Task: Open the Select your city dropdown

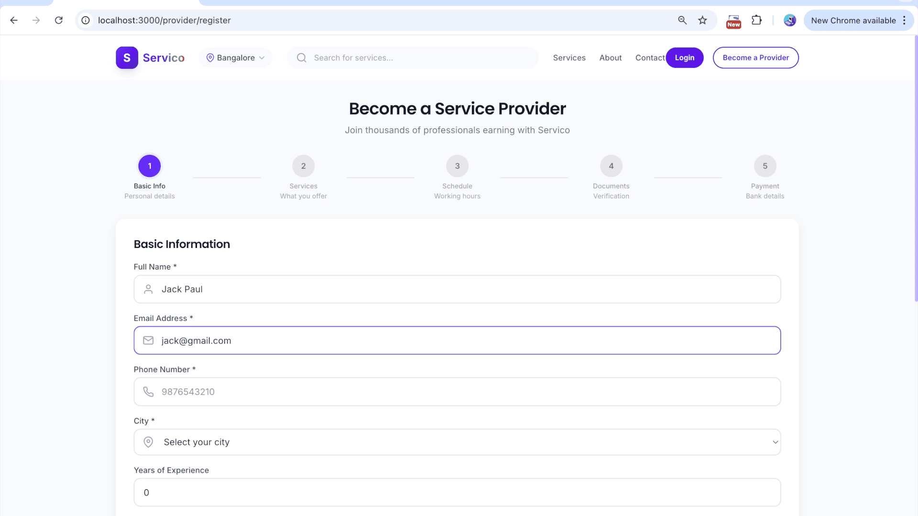Action: click(x=457, y=442)
